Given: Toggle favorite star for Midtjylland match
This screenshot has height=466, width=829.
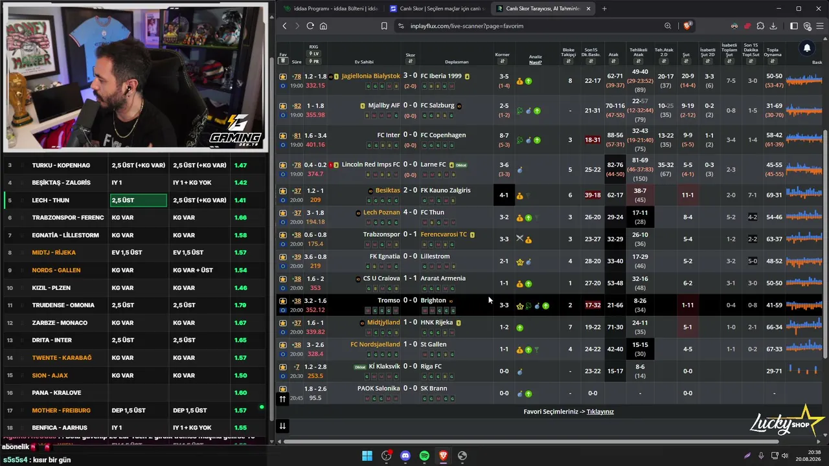Looking at the screenshot, I should tap(283, 323).
